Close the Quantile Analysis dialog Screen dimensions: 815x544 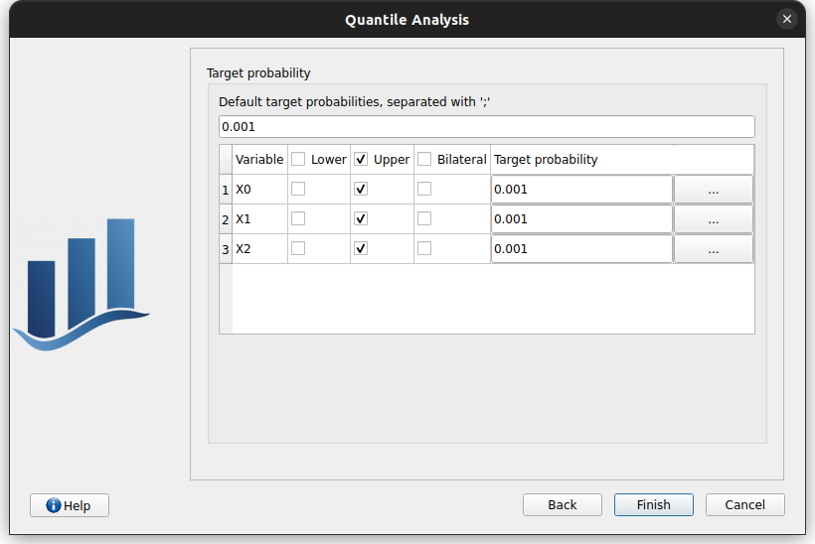787,19
